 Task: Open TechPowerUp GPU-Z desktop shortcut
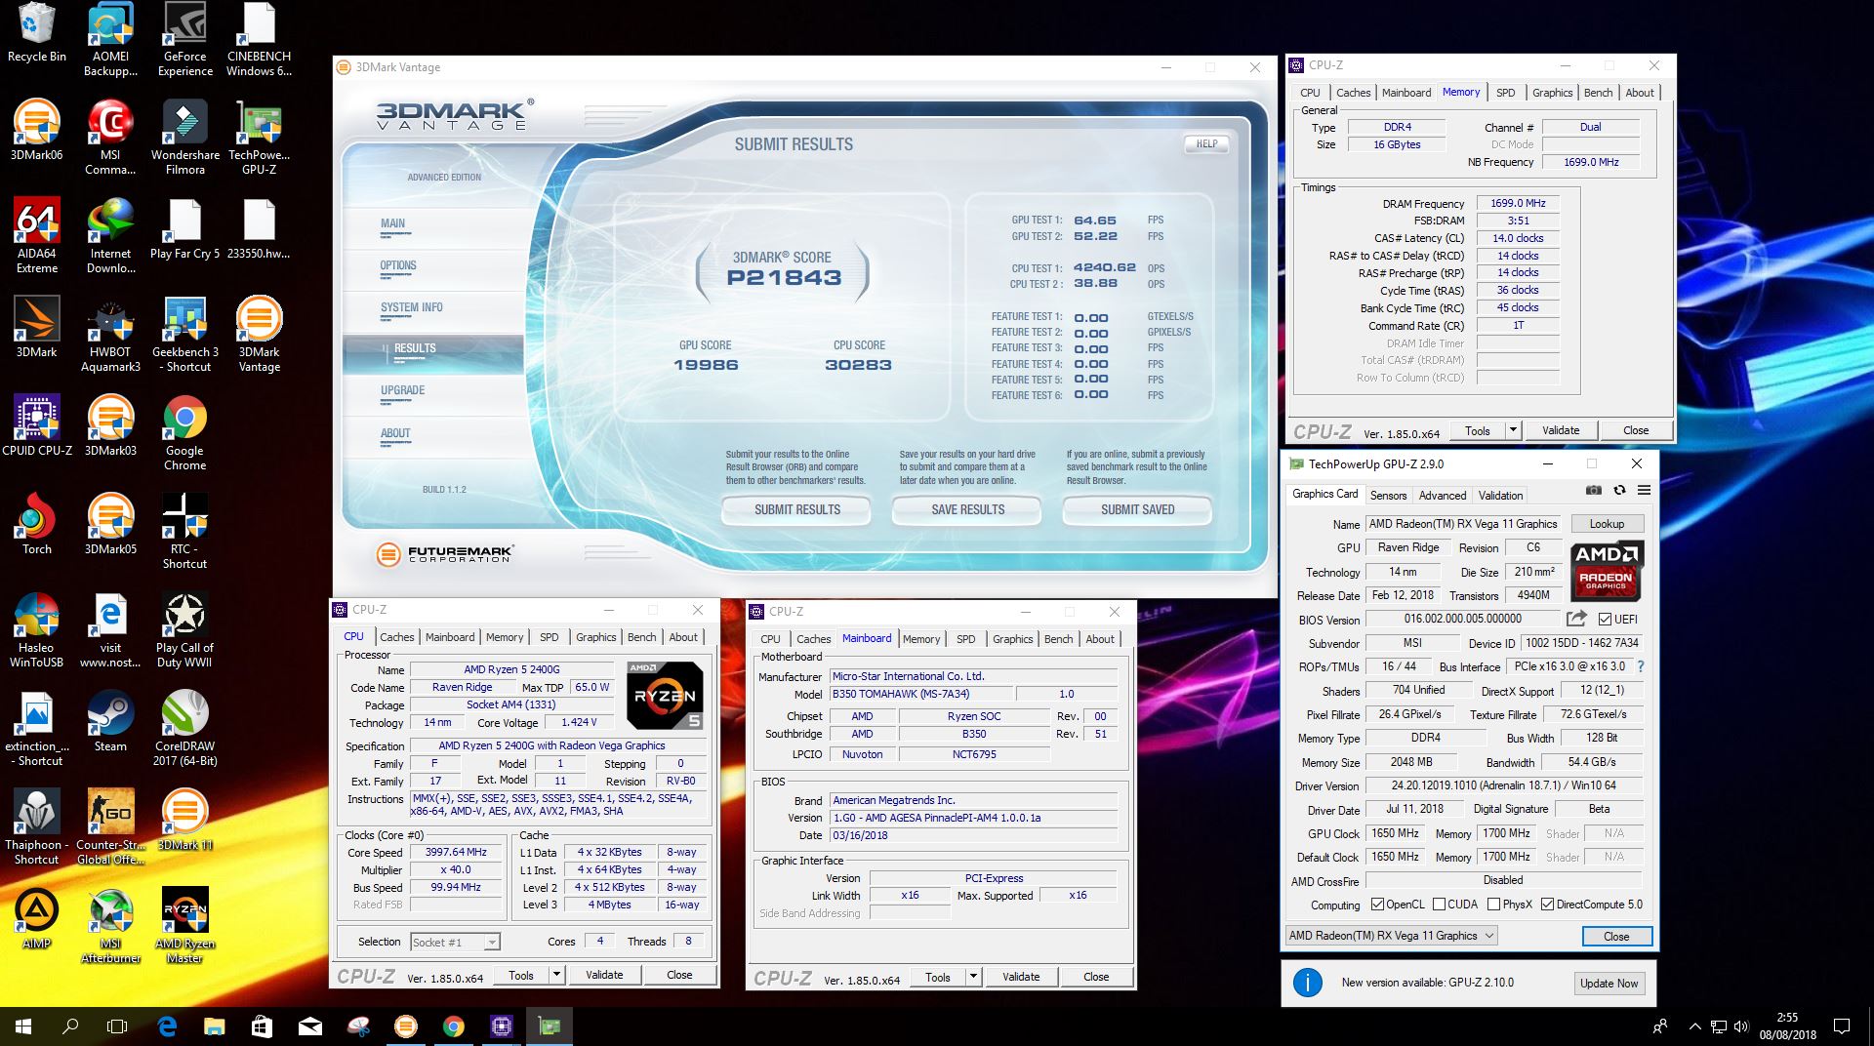coord(259,139)
